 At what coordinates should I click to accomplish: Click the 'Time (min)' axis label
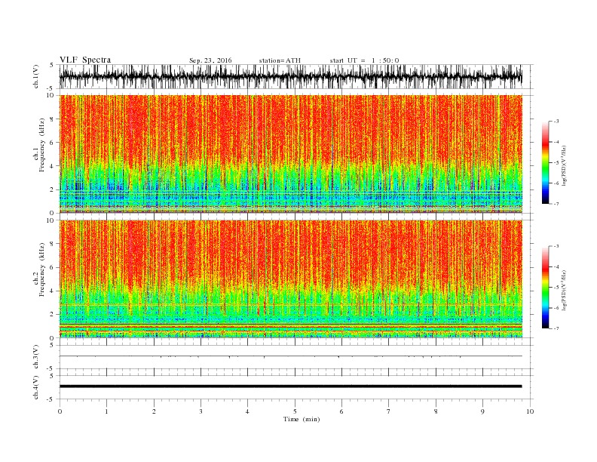tap(302, 419)
